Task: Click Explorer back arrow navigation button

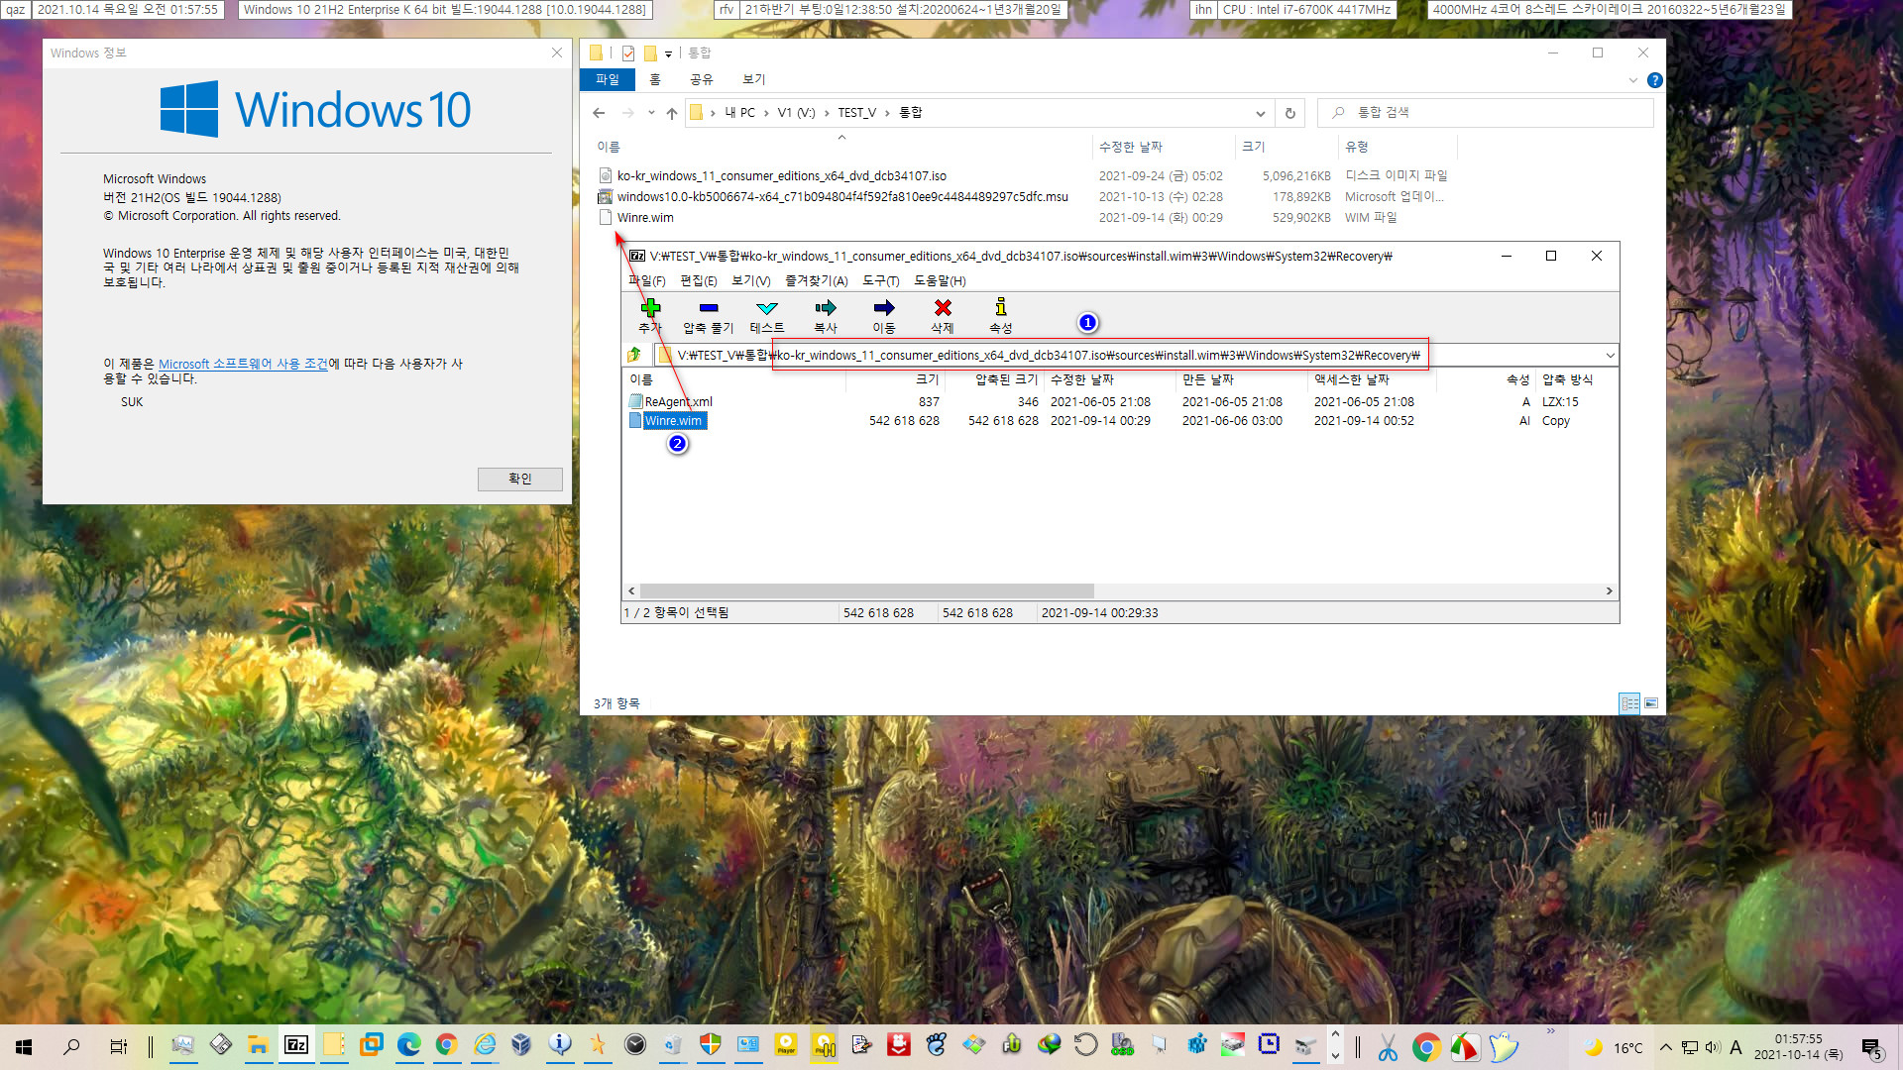Action: (x=599, y=113)
